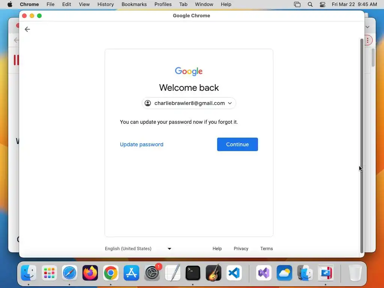Viewport: 384px width, 288px height.
Task: Open the Bookmarks menu
Action: 134,4
